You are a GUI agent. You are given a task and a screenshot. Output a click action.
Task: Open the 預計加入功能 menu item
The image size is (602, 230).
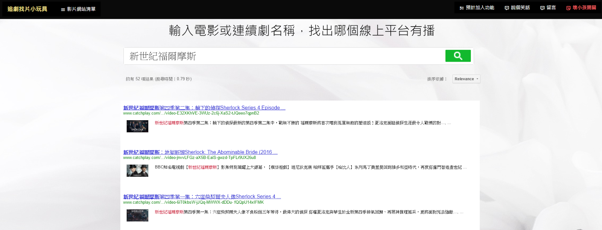coord(477,8)
